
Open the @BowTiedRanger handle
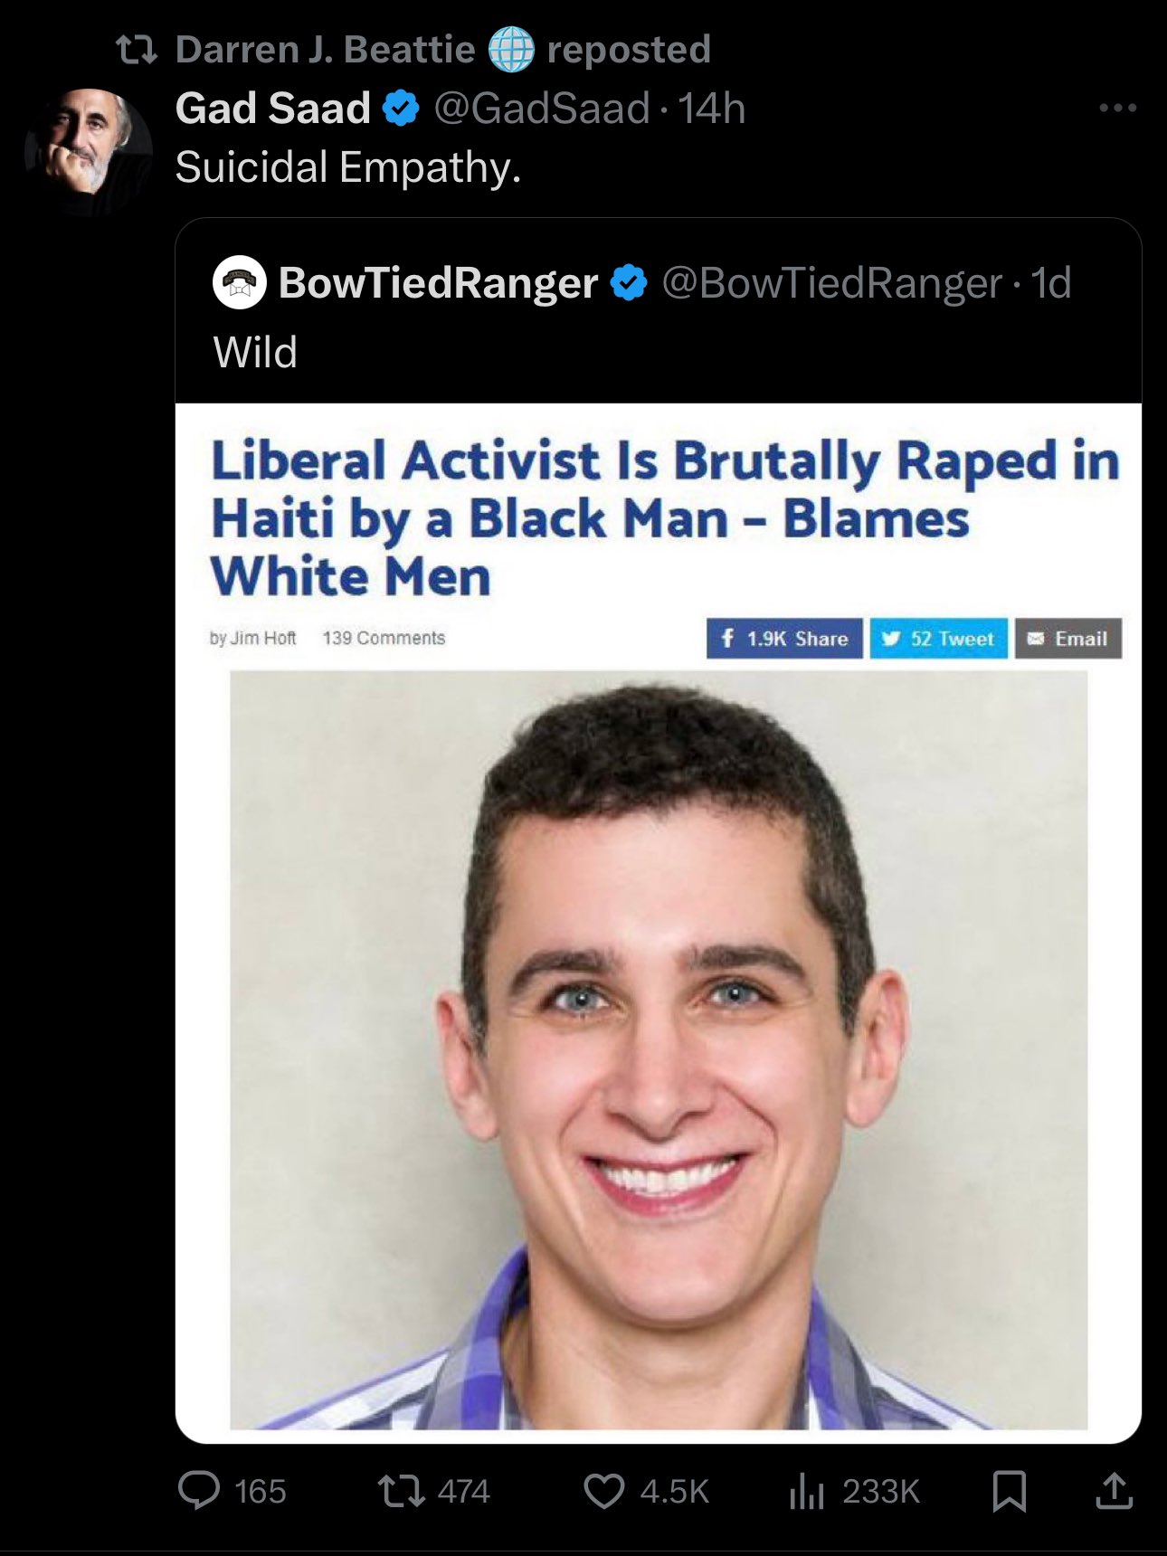click(x=832, y=283)
